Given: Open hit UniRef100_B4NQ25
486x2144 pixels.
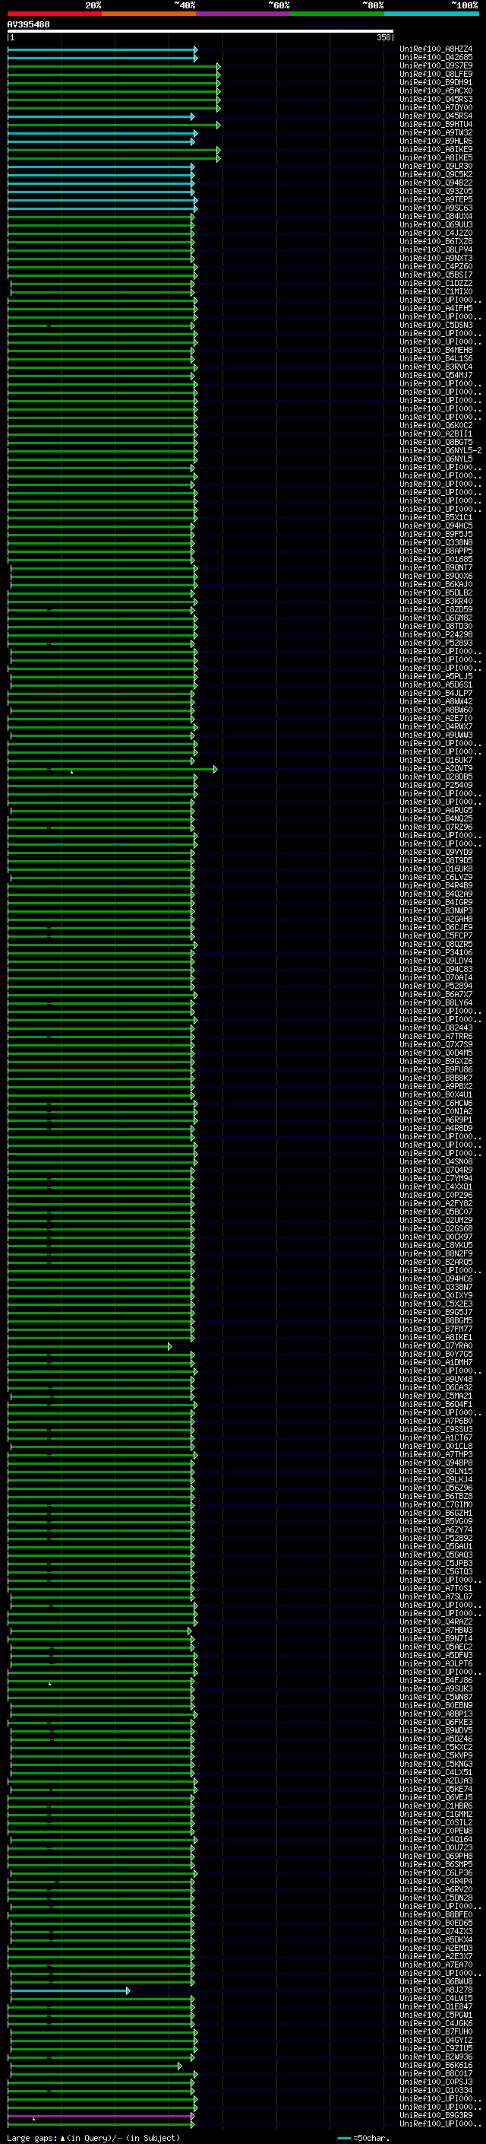Looking at the screenshot, I should click(x=436, y=819).
